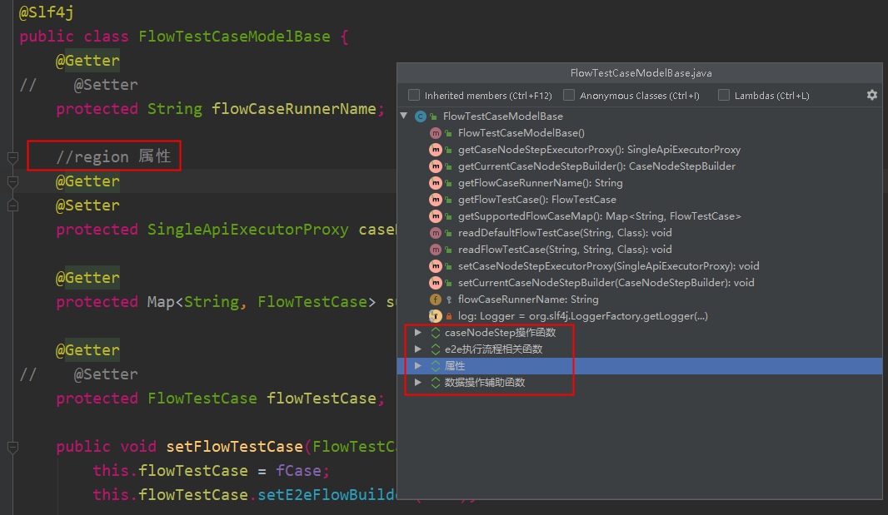Click SingleApiExecutorProxy type in editor
This screenshot has width=888, height=515.
pos(247,229)
